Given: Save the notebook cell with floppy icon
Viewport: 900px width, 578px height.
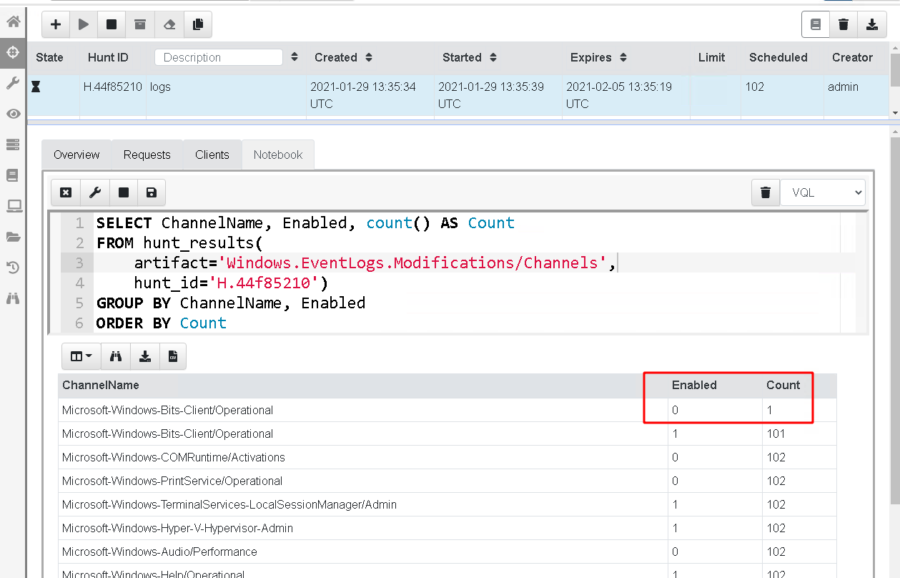Looking at the screenshot, I should [151, 192].
